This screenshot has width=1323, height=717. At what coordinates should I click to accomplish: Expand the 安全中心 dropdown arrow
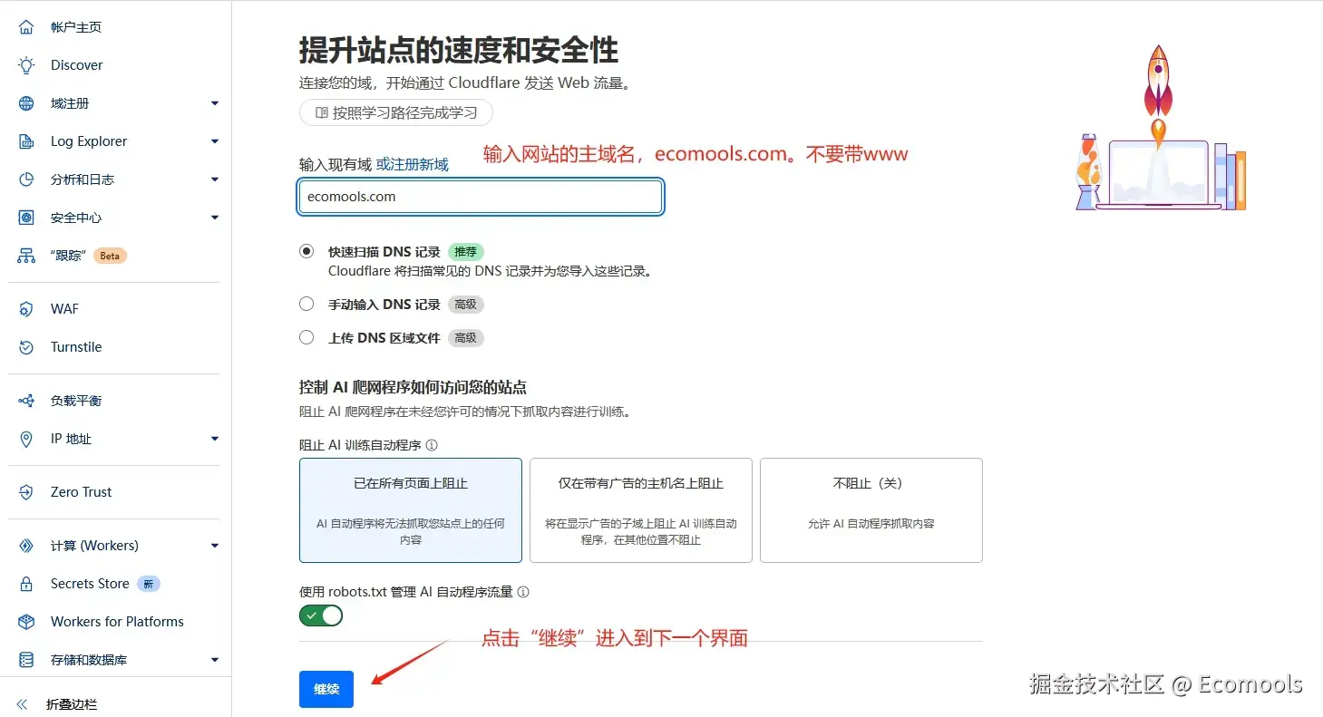click(215, 218)
